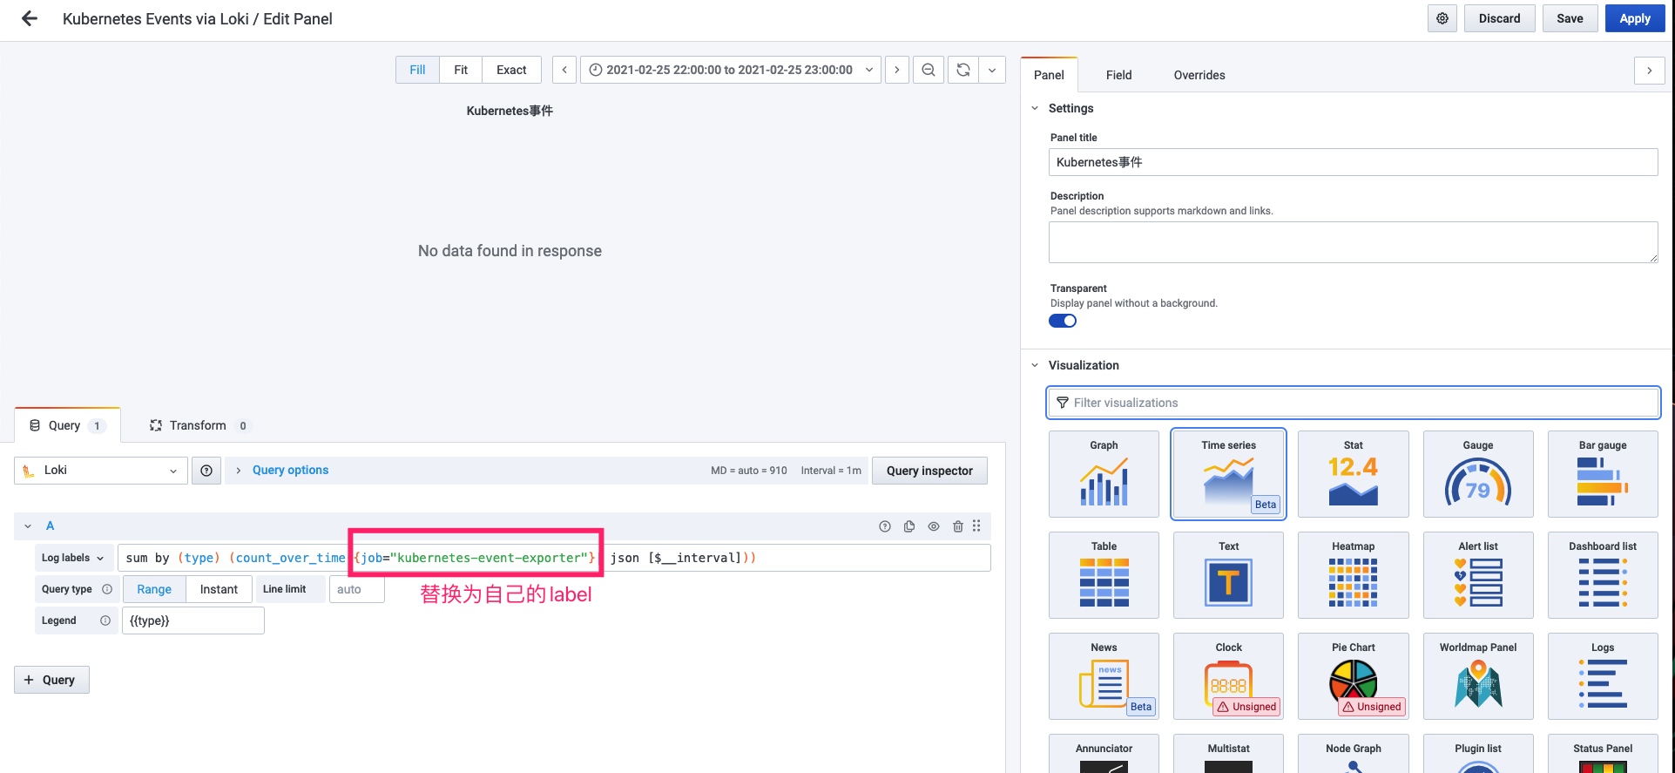Duplicate query A icon
1675x773 pixels.
pyautogui.click(x=909, y=526)
